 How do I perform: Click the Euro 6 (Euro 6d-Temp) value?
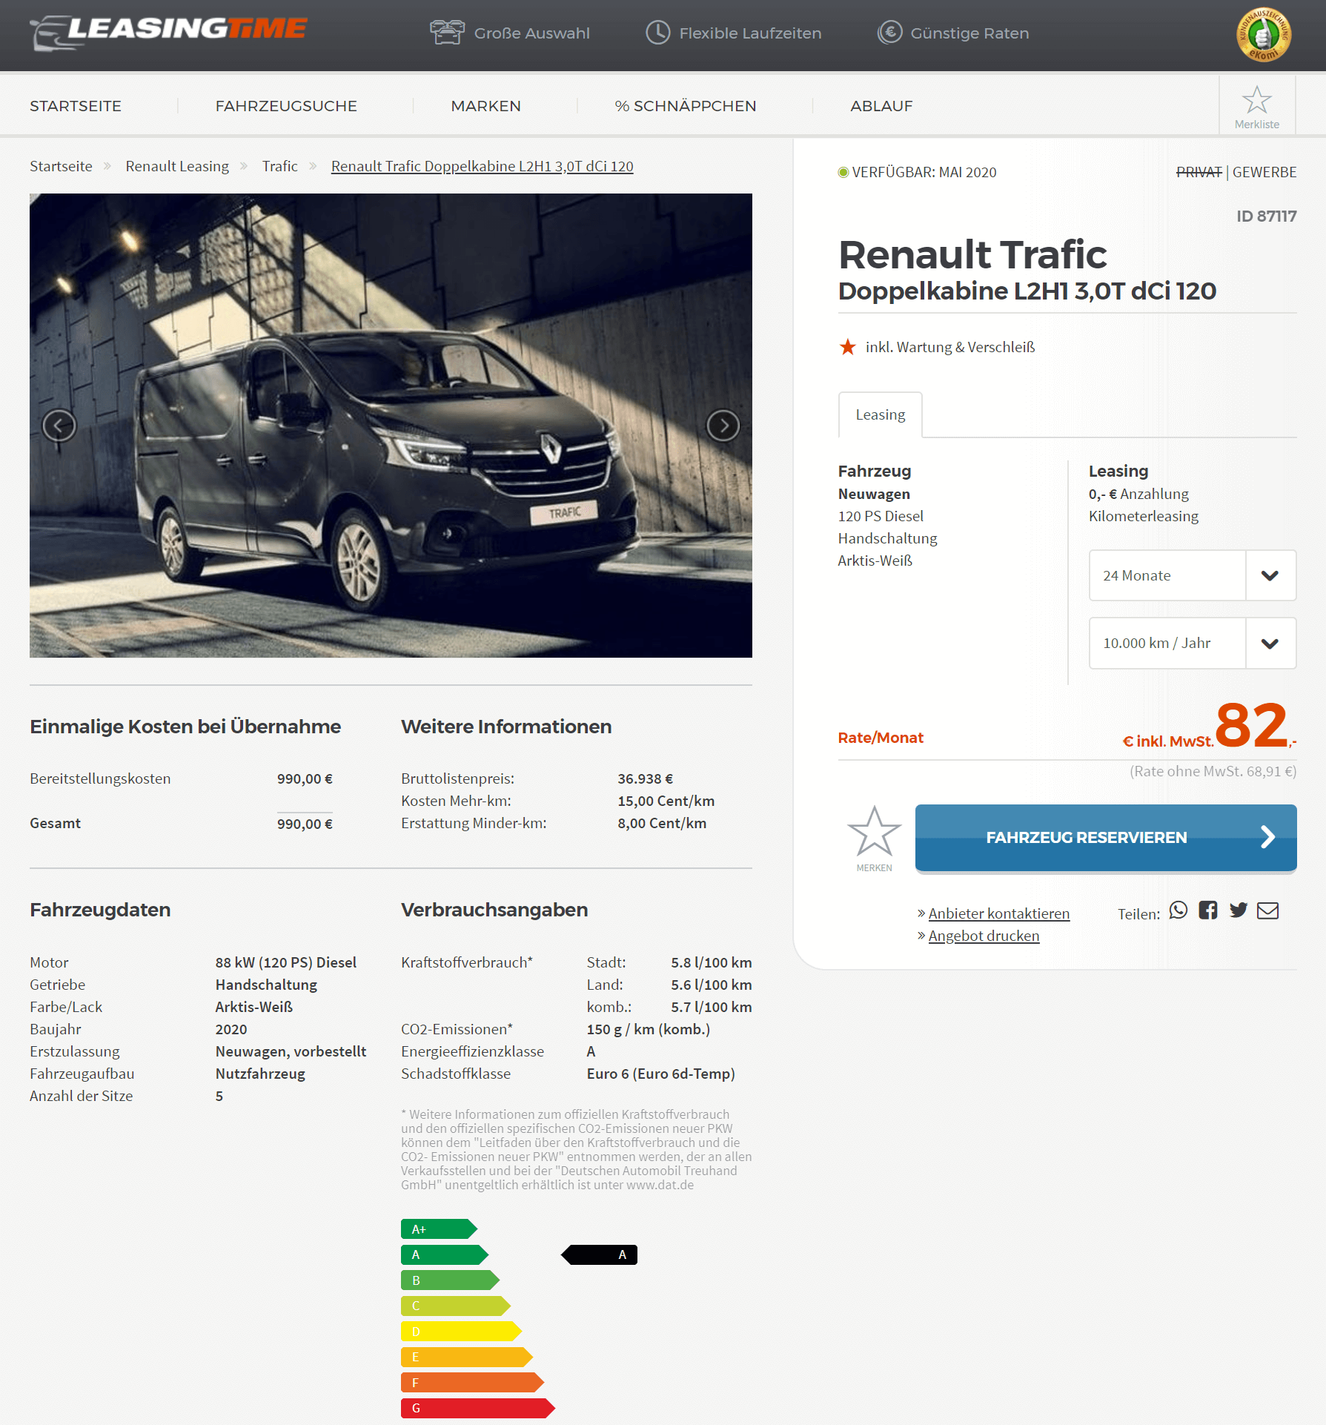click(x=661, y=1074)
